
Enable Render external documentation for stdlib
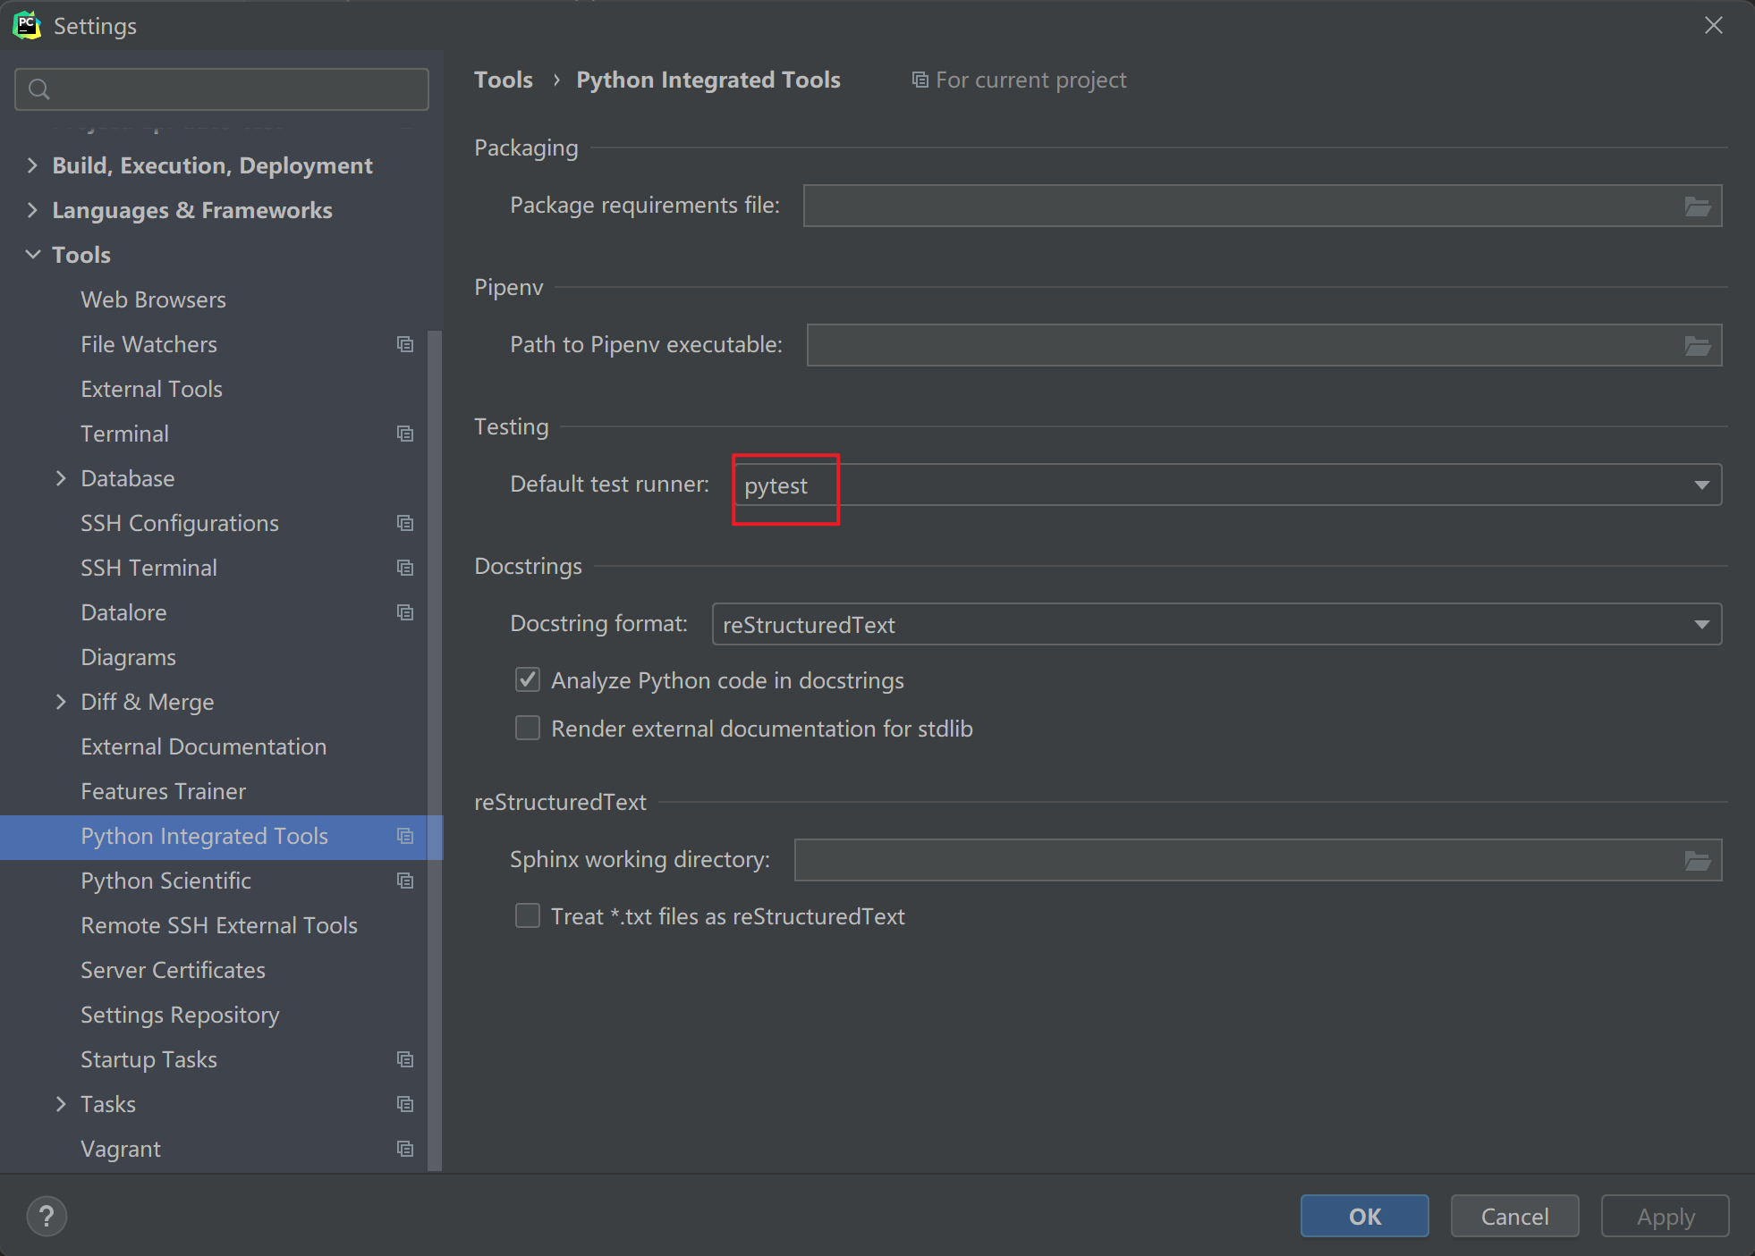[x=528, y=729]
